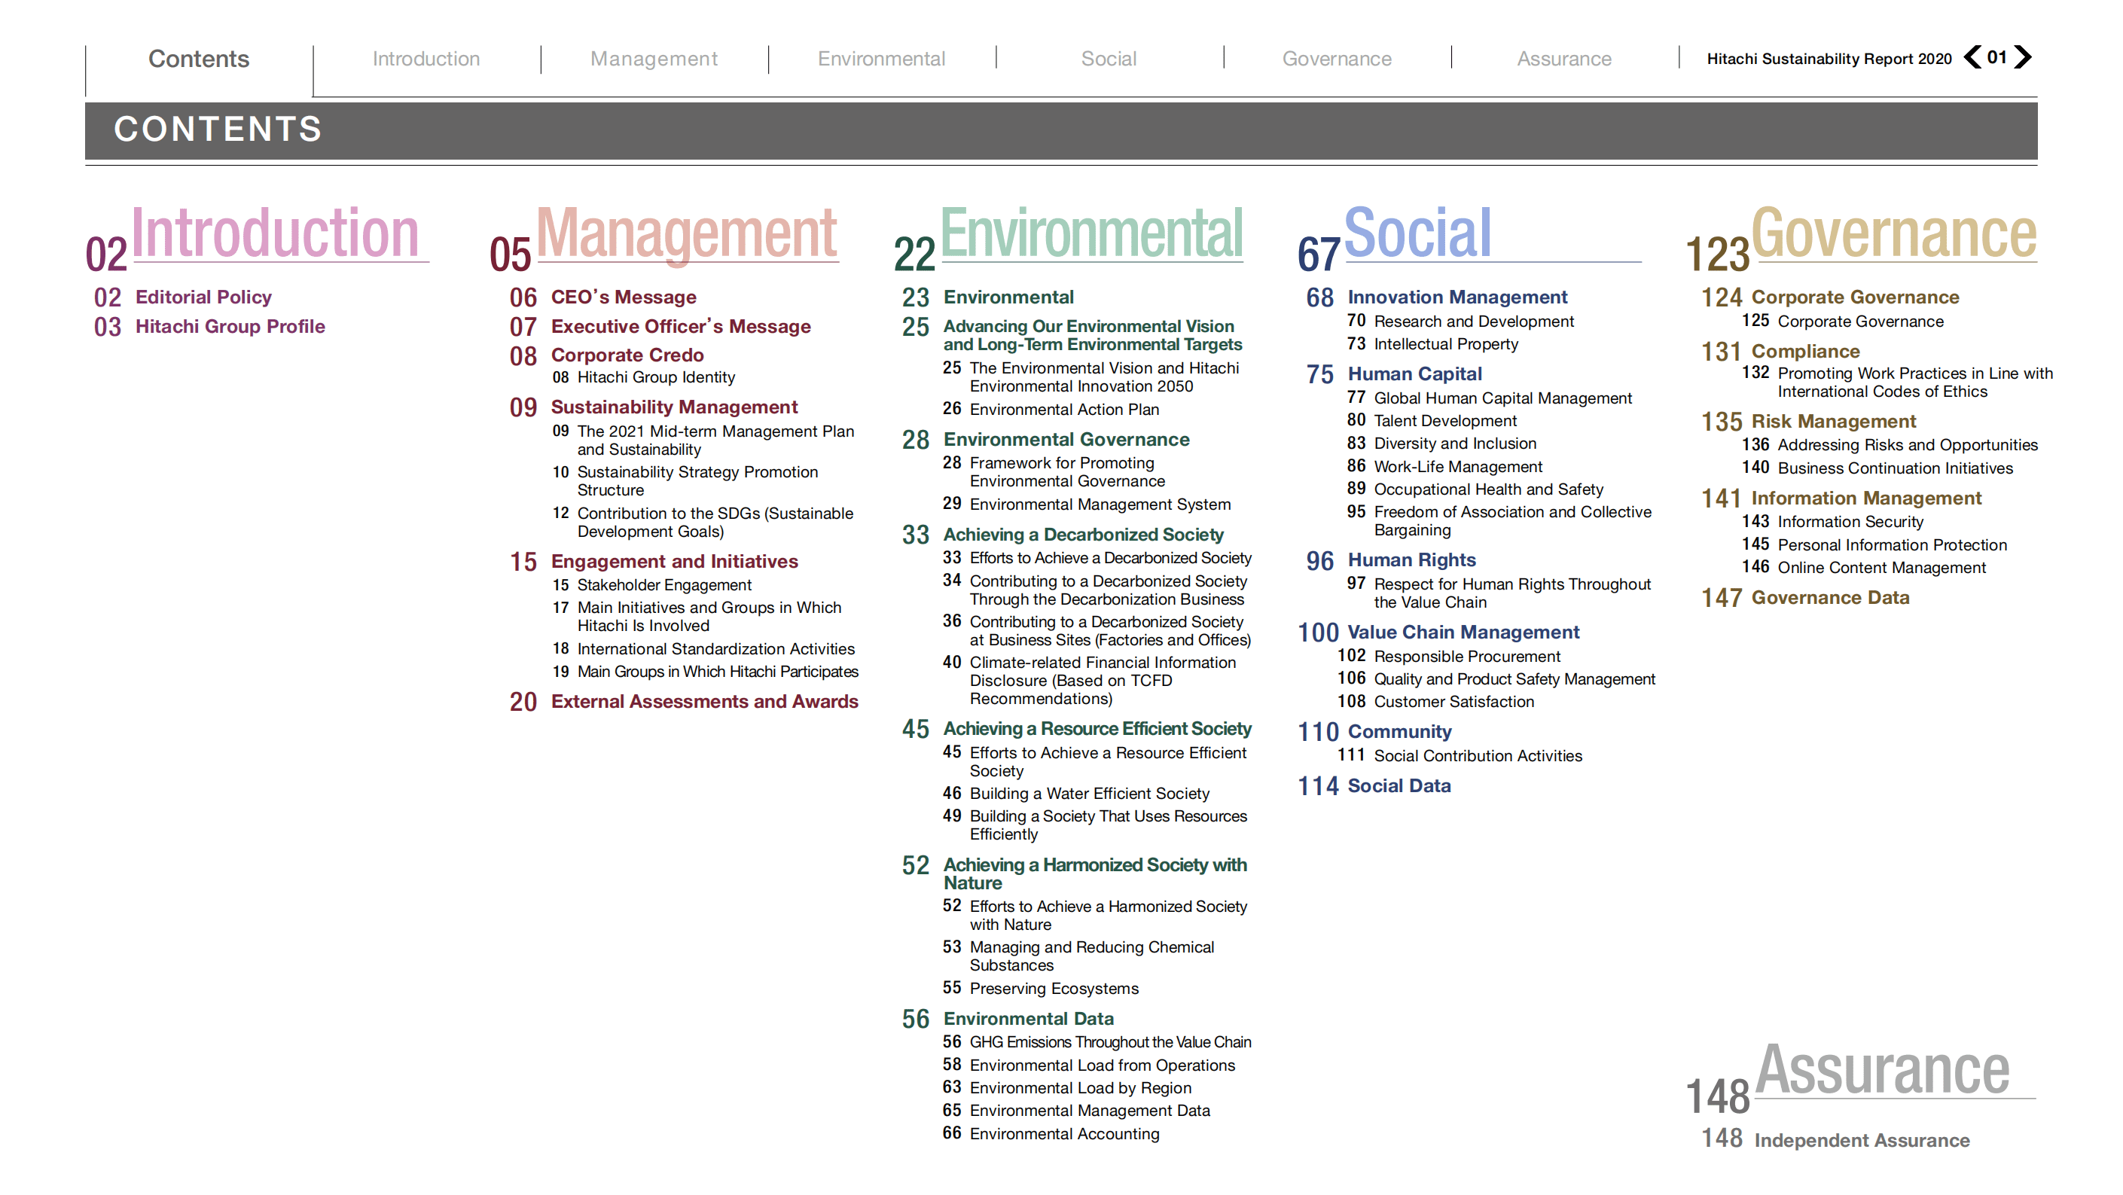Open Preserving Ecosystems entry
This screenshot has width=2123, height=1195.
click(x=1054, y=988)
